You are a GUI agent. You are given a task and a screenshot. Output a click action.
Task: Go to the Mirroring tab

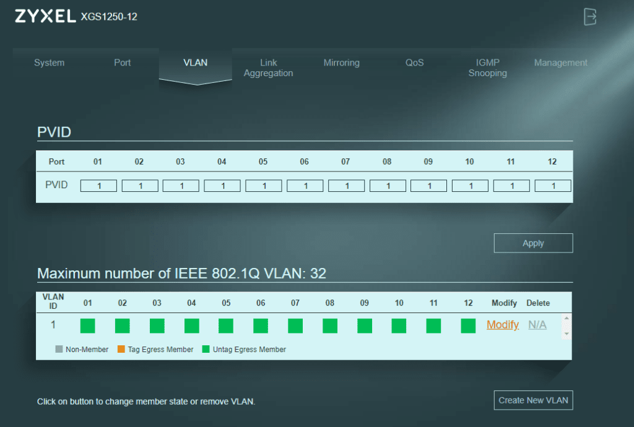(341, 63)
